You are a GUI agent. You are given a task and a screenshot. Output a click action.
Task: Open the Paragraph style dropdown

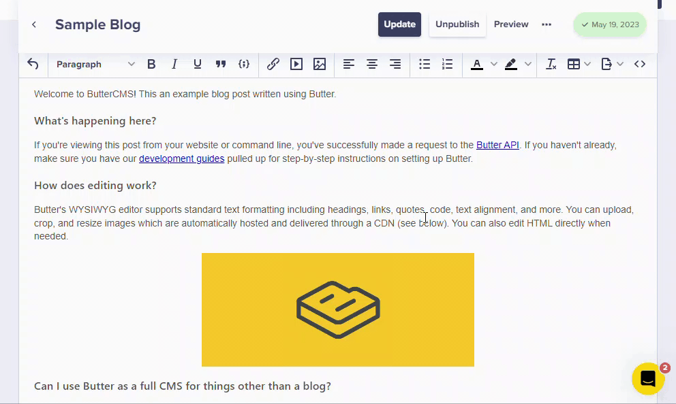95,64
